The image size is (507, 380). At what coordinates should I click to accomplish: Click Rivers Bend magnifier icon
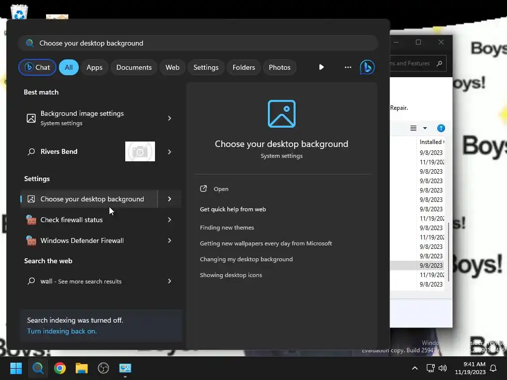31,151
